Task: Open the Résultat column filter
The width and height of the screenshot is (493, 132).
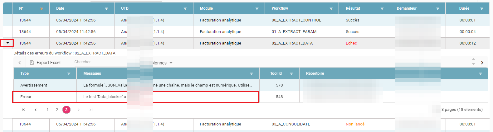Action: [382, 9]
